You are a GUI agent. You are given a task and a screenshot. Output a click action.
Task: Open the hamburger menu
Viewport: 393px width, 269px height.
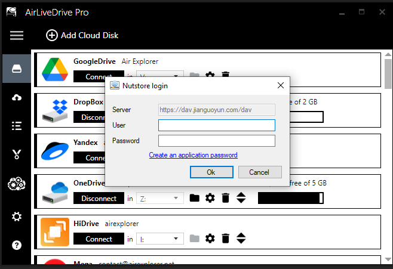point(17,35)
